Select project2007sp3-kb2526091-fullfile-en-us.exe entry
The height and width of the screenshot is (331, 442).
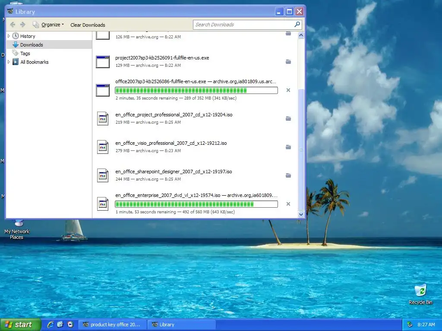click(162, 58)
